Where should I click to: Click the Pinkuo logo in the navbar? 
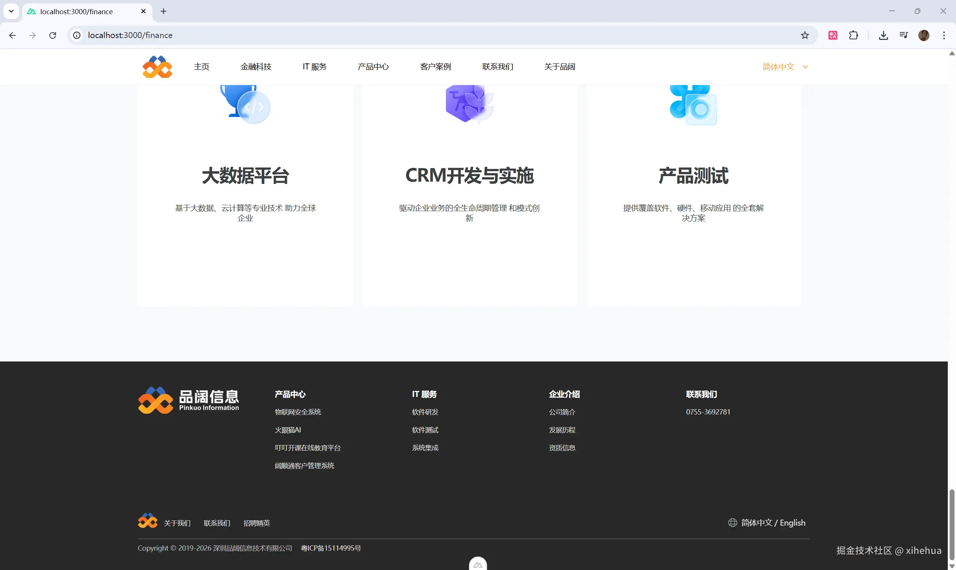click(157, 67)
